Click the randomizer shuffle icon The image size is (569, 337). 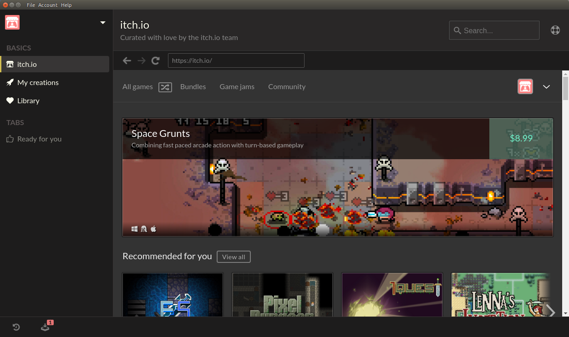(165, 87)
